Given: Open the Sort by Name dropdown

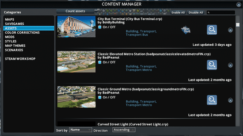Looking at the screenshot, I should tap(80, 130).
